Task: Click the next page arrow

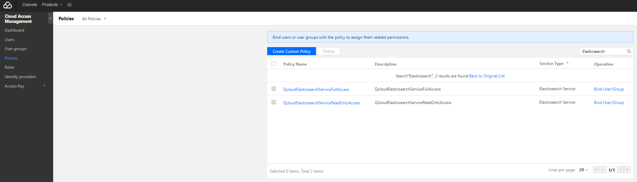Action: click(x=621, y=170)
